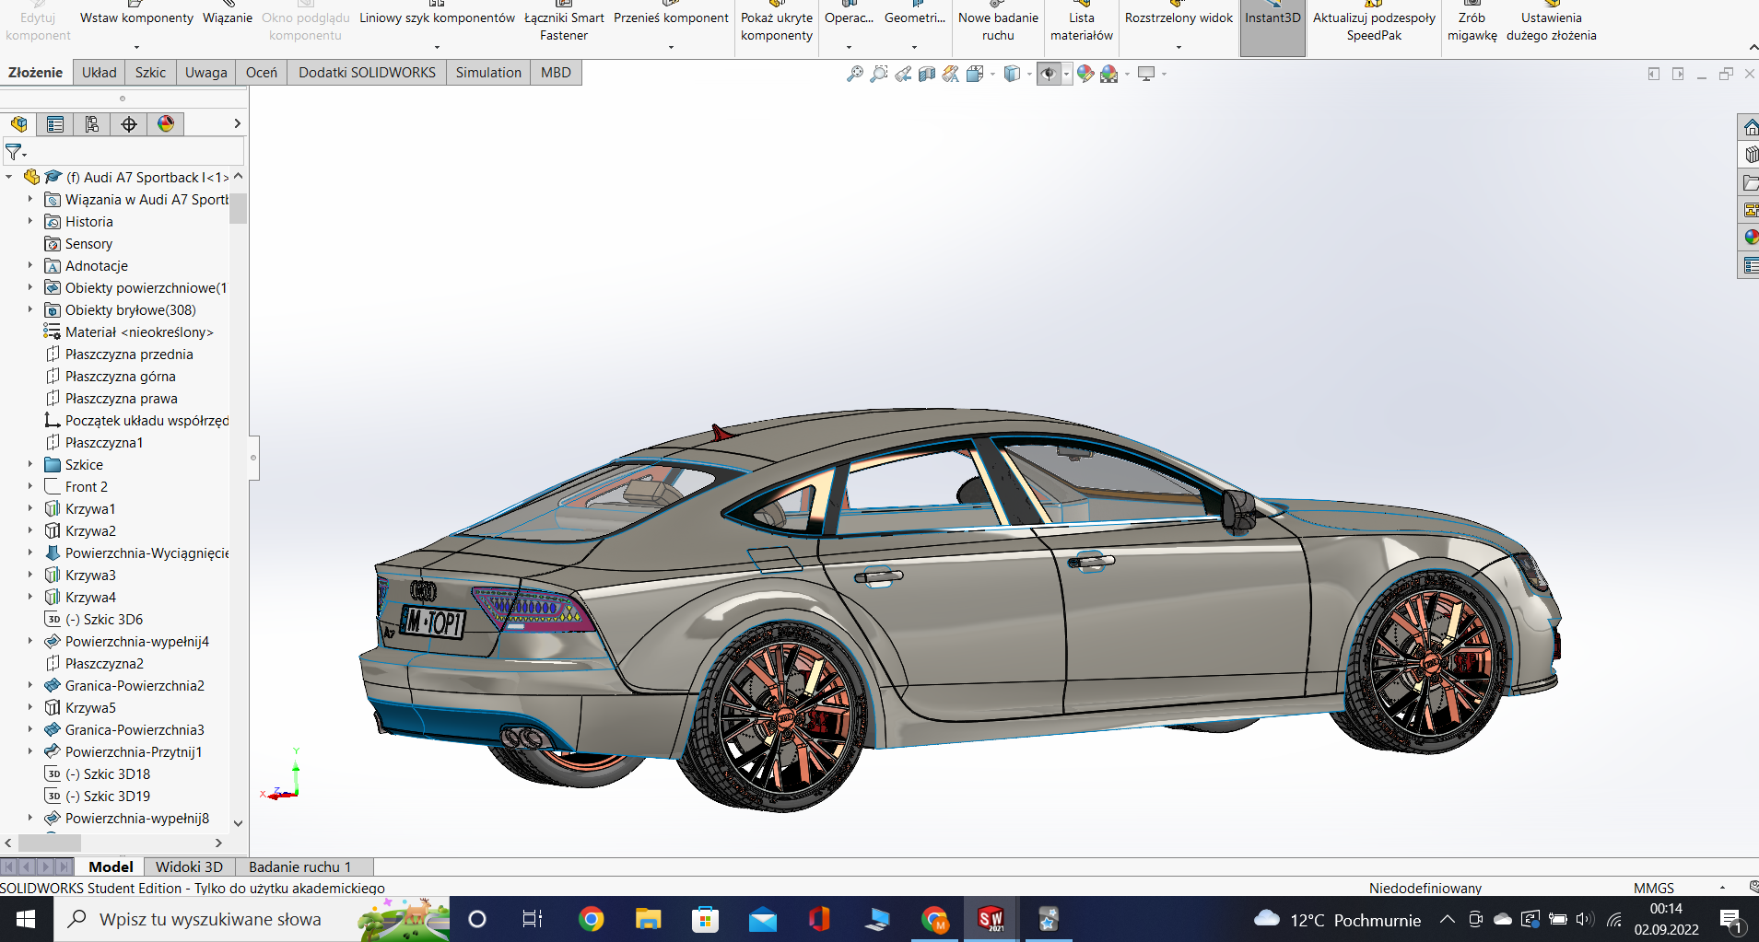Open the MBD tab
1759x942 pixels.
[556, 72]
